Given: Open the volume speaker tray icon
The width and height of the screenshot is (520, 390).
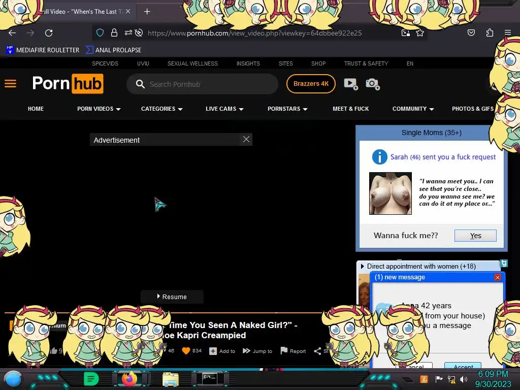Looking at the screenshot, I should [464, 379].
